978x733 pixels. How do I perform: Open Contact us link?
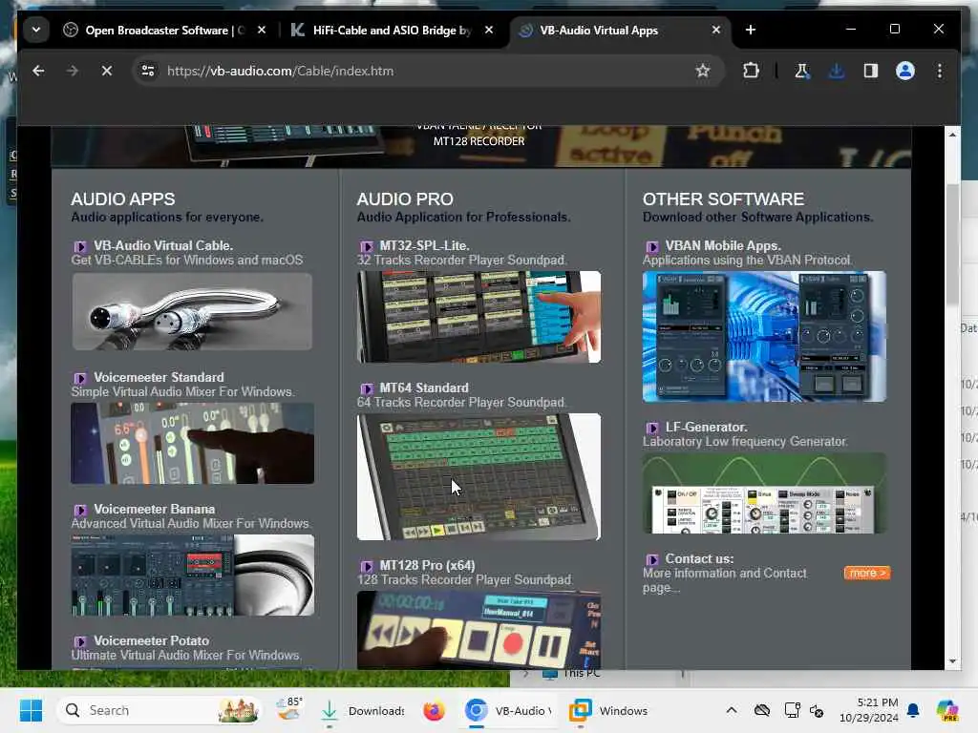(x=699, y=558)
